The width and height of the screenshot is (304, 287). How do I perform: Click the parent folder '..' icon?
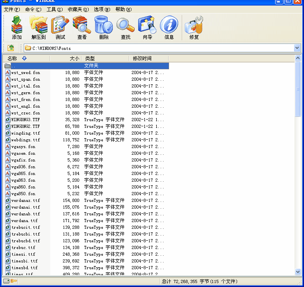(8, 66)
